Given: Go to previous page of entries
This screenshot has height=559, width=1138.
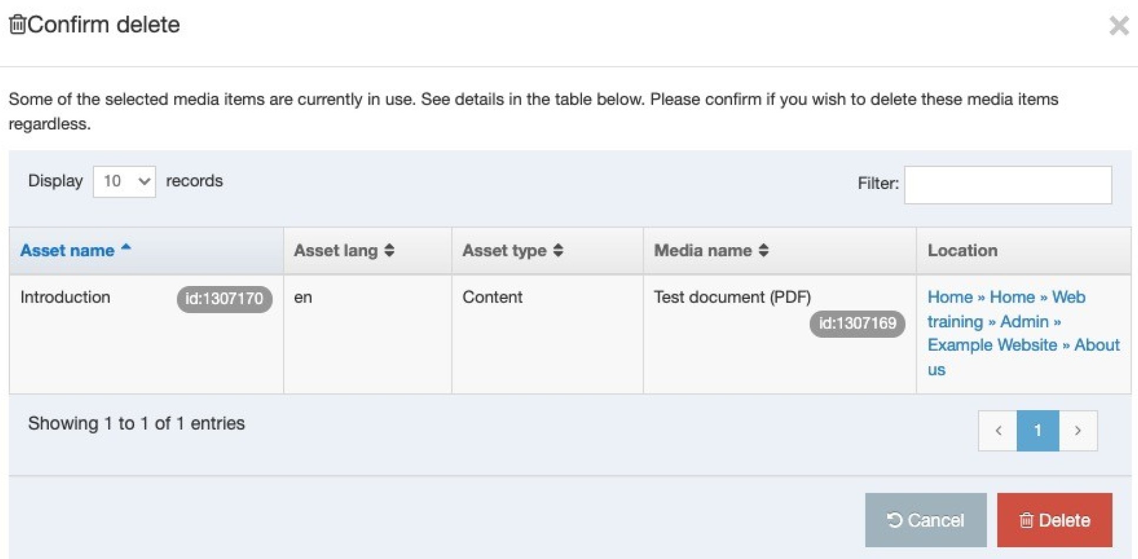Looking at the screenshot, I should [998, 431].
